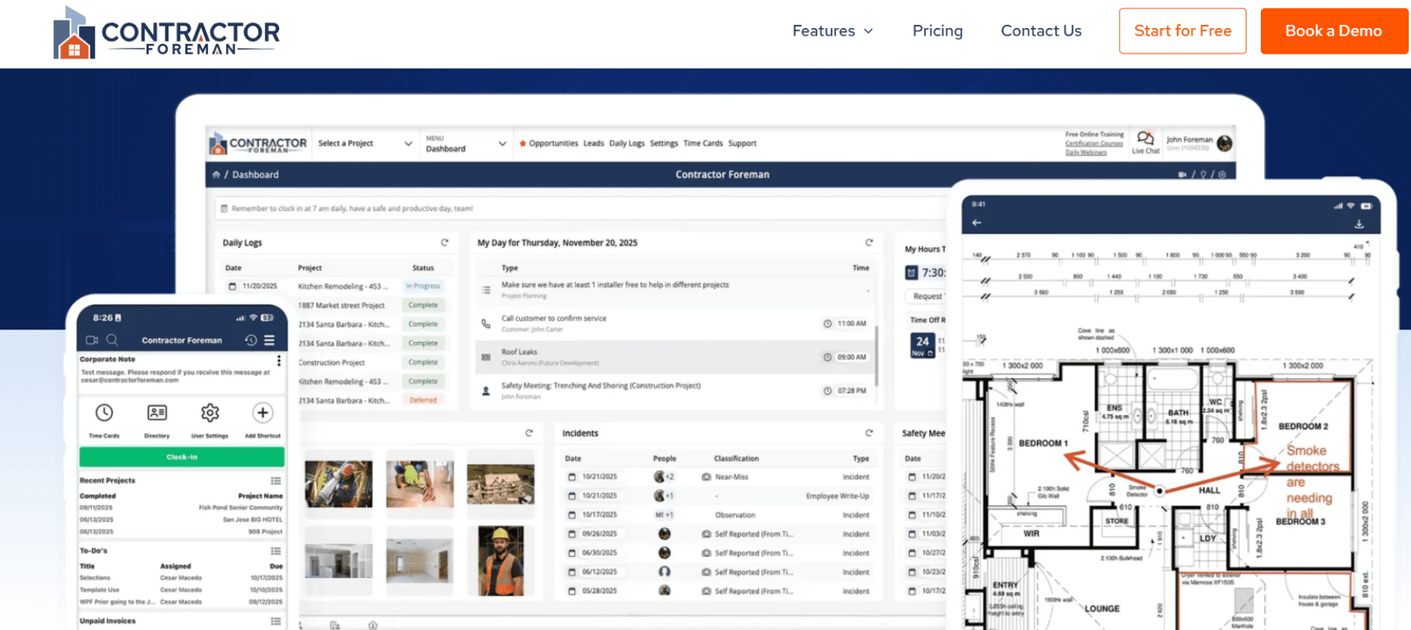This screenshot has height=630, width=1411.
Task: Open the starred Opportunities menu item
Action: click(x=548, y=143)
